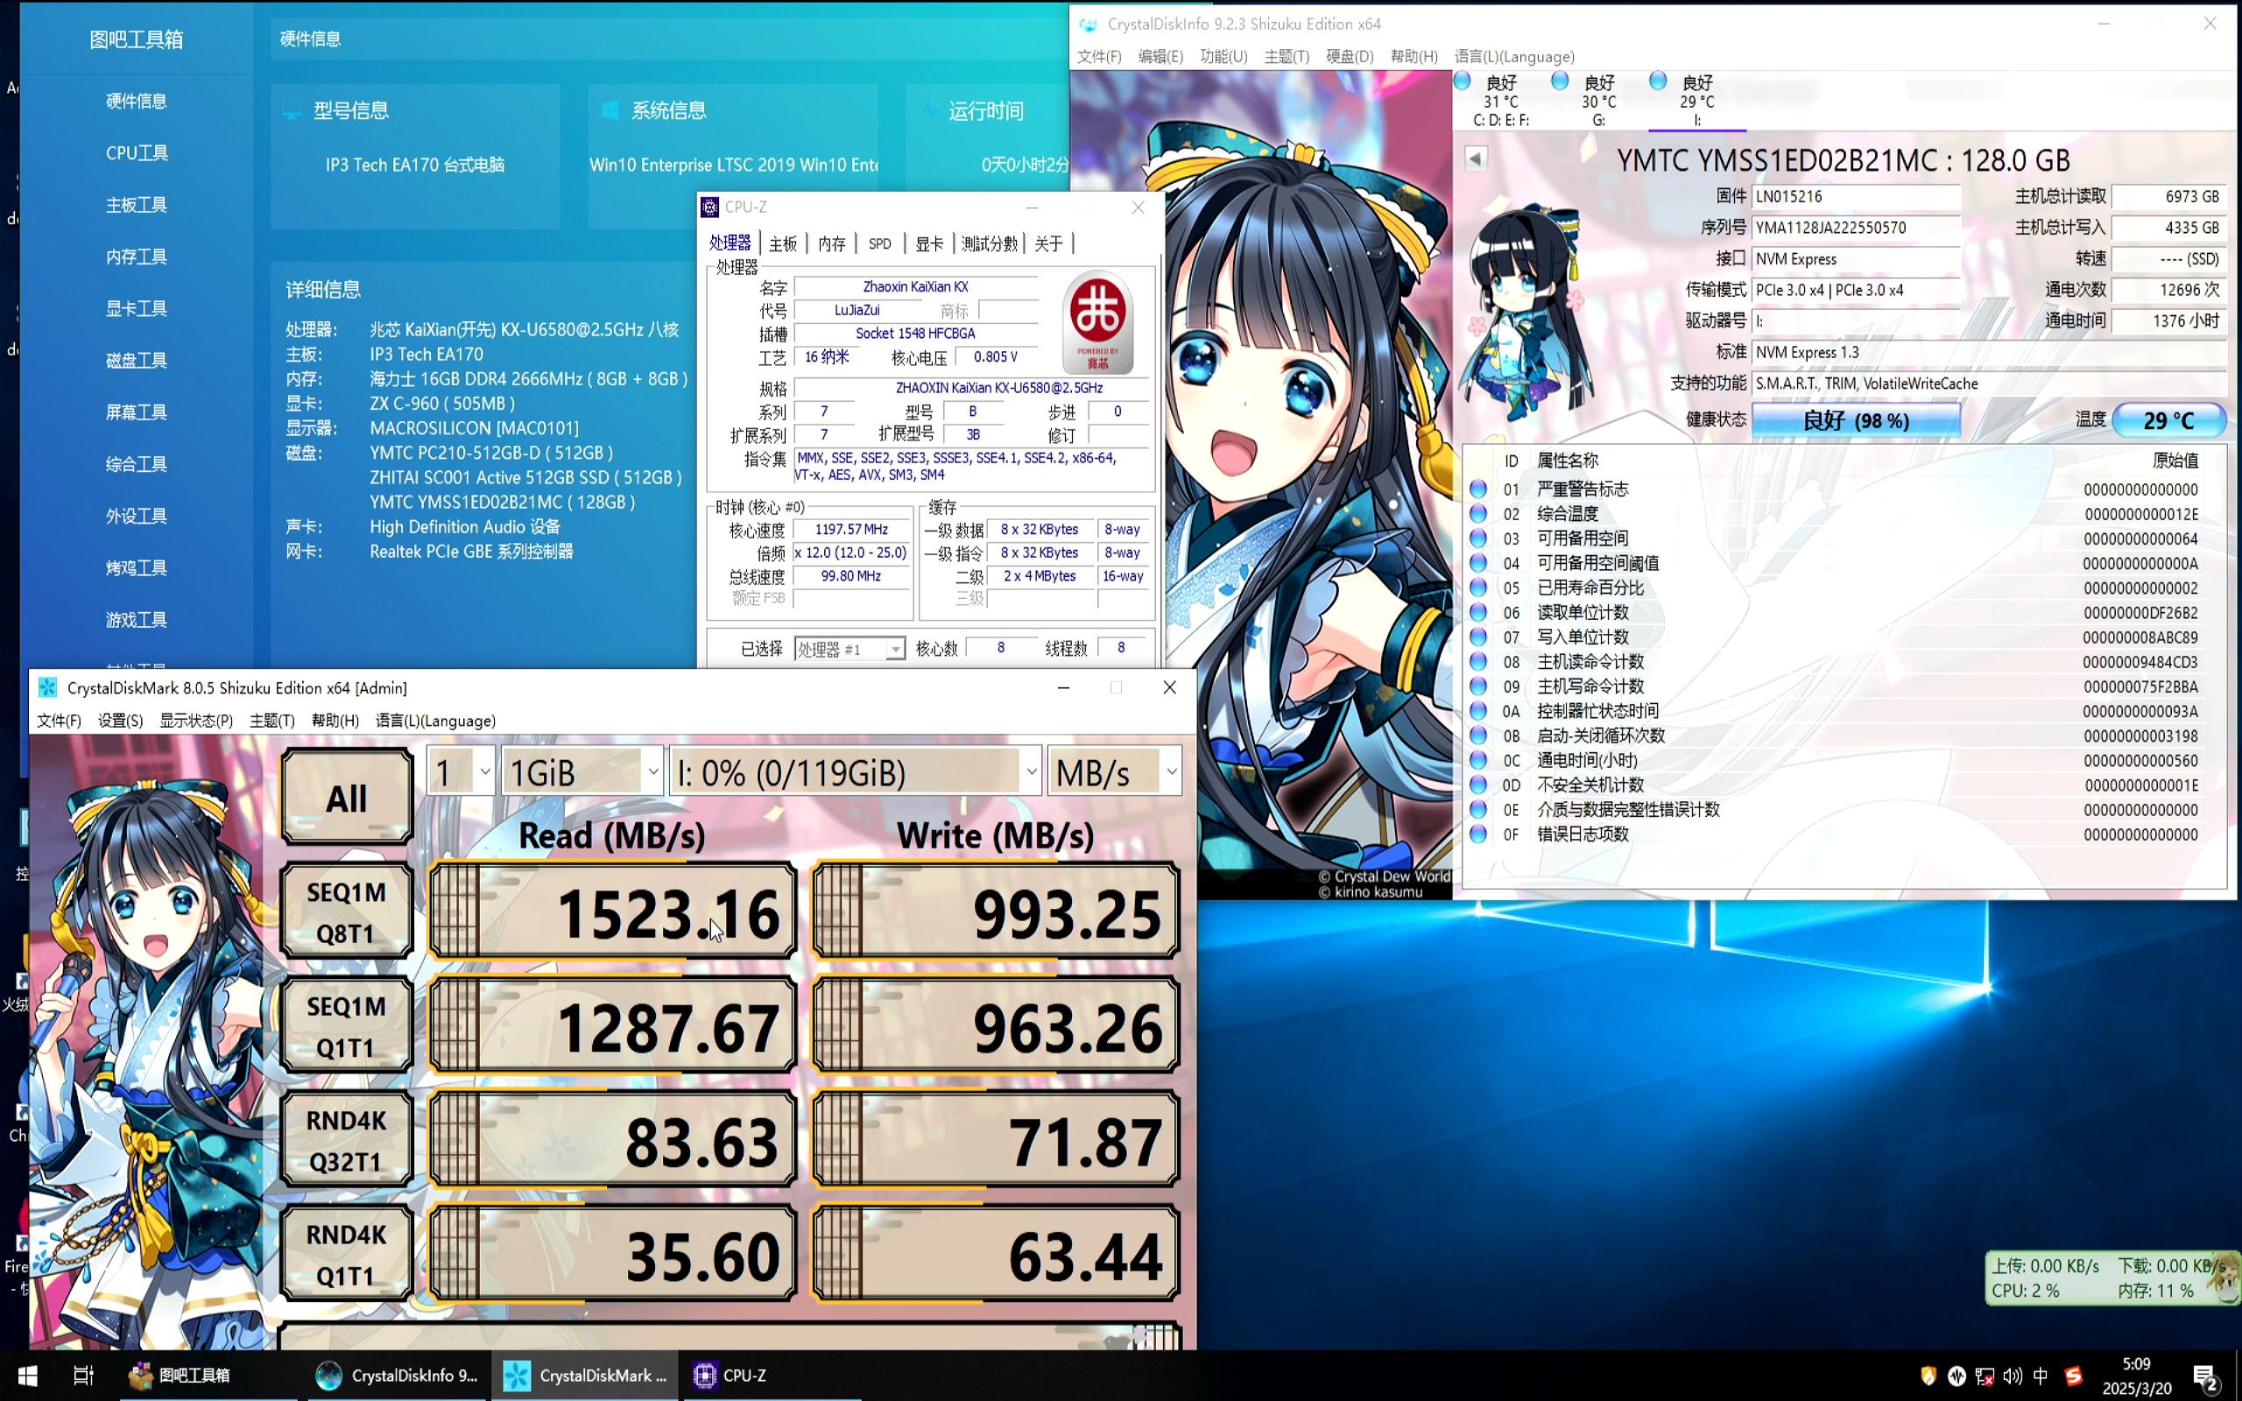2242x1401 pixels.
Task: Open 烤鸡工具 in the toolbox sidebar
Action: coord(135,567)
